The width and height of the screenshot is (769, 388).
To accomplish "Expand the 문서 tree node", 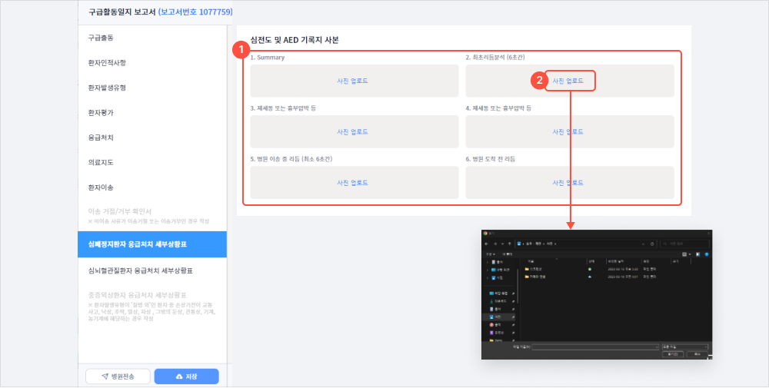I will pos(488,262).
